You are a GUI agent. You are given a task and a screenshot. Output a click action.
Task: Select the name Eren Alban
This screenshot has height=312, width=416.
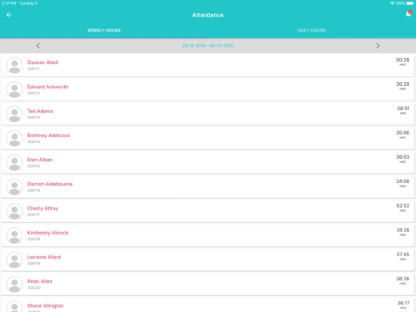39,160
